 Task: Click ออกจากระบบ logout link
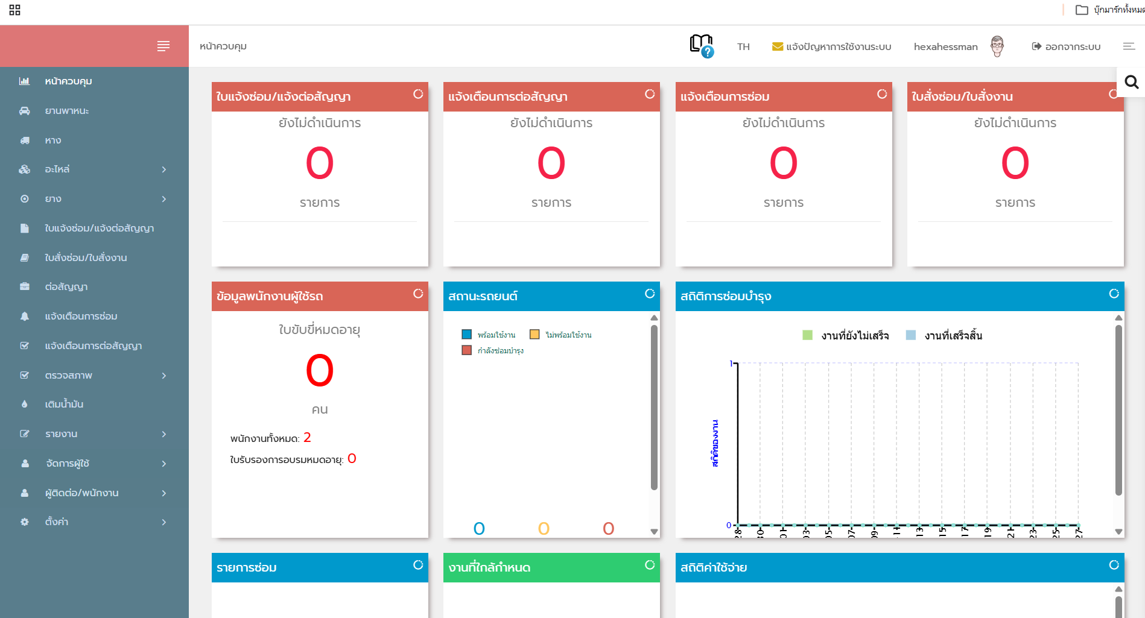tap(1066, 46)
